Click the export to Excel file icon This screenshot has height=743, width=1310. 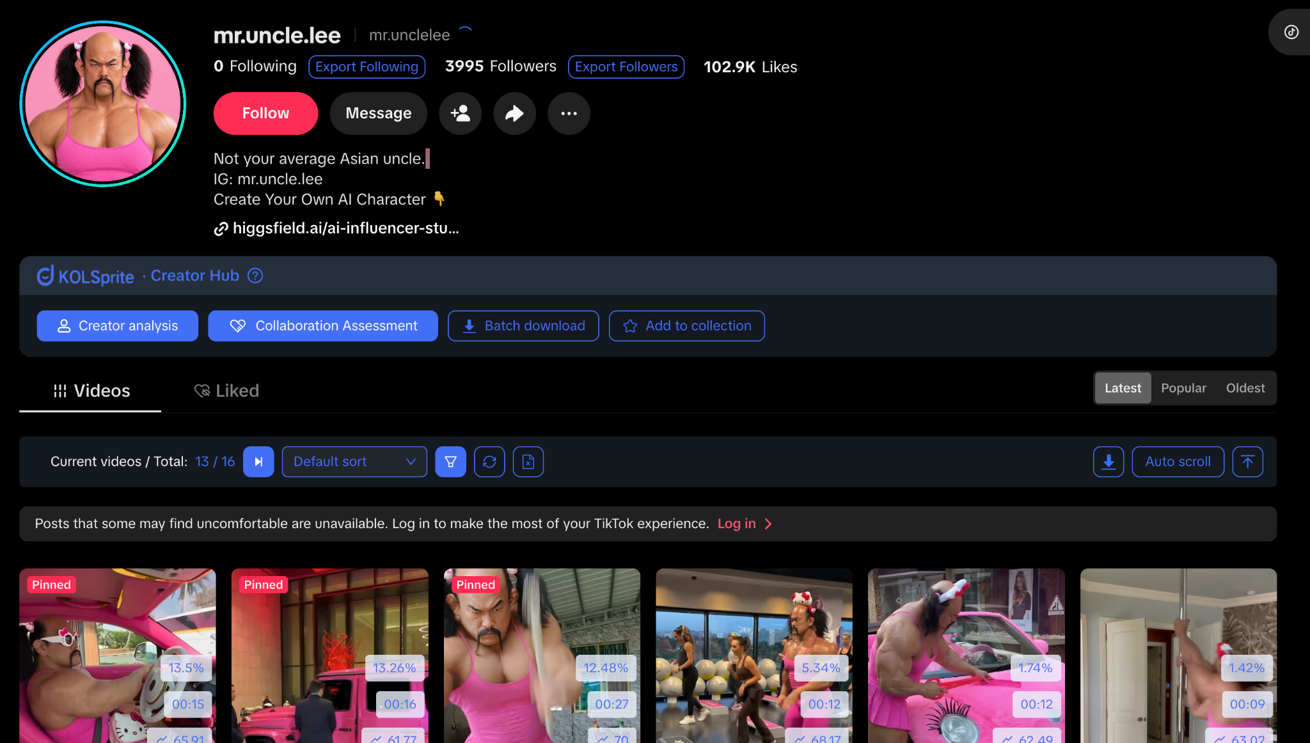[x=528, y=462]
